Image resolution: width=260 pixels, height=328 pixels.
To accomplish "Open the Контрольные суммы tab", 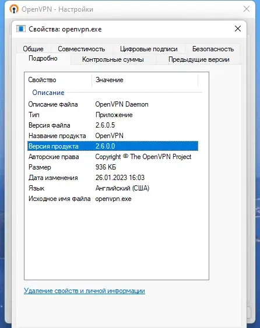I will tap(113, 59).
